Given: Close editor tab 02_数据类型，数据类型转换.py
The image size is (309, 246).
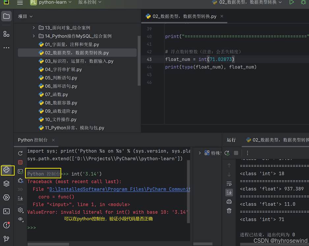Looking at the screenshot, I should pyautogui.click(x=222, y=16).
